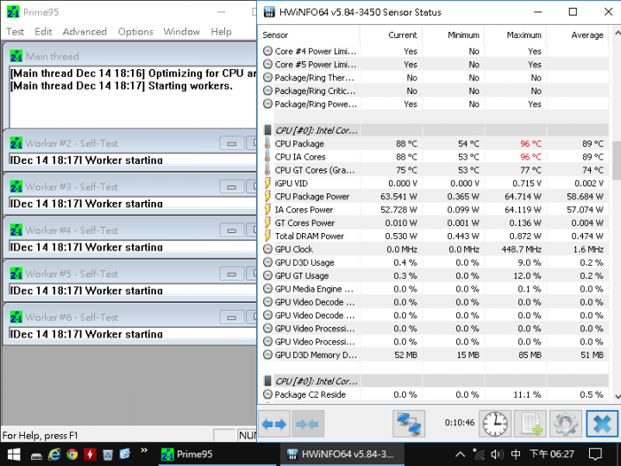This screenshot has height=466, width=621.
Task: Click CPU GT Cores current value 75 °C
Action: [406, 170]
